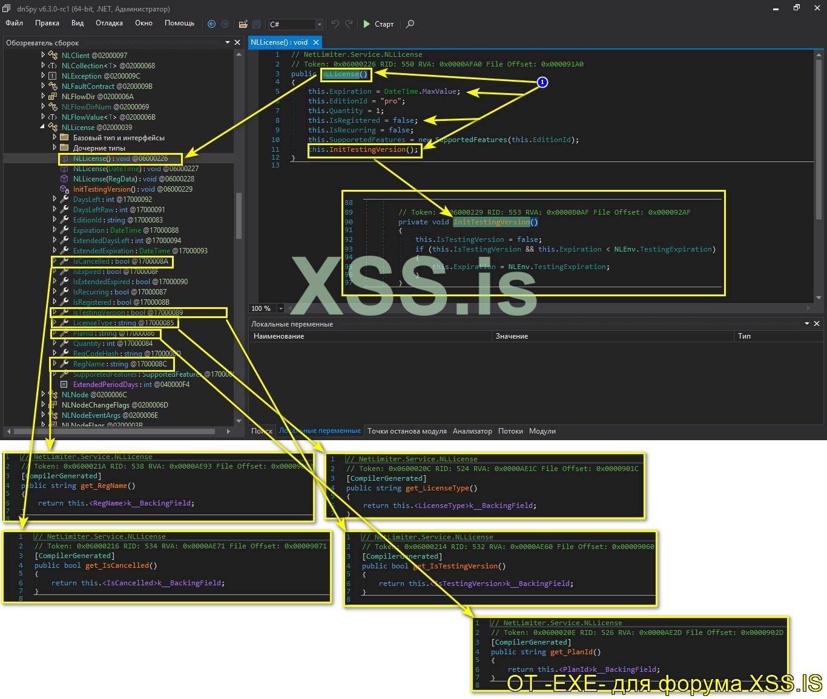Click the Значение column header
Screen dimensions: 827x699
coord(613,336)
